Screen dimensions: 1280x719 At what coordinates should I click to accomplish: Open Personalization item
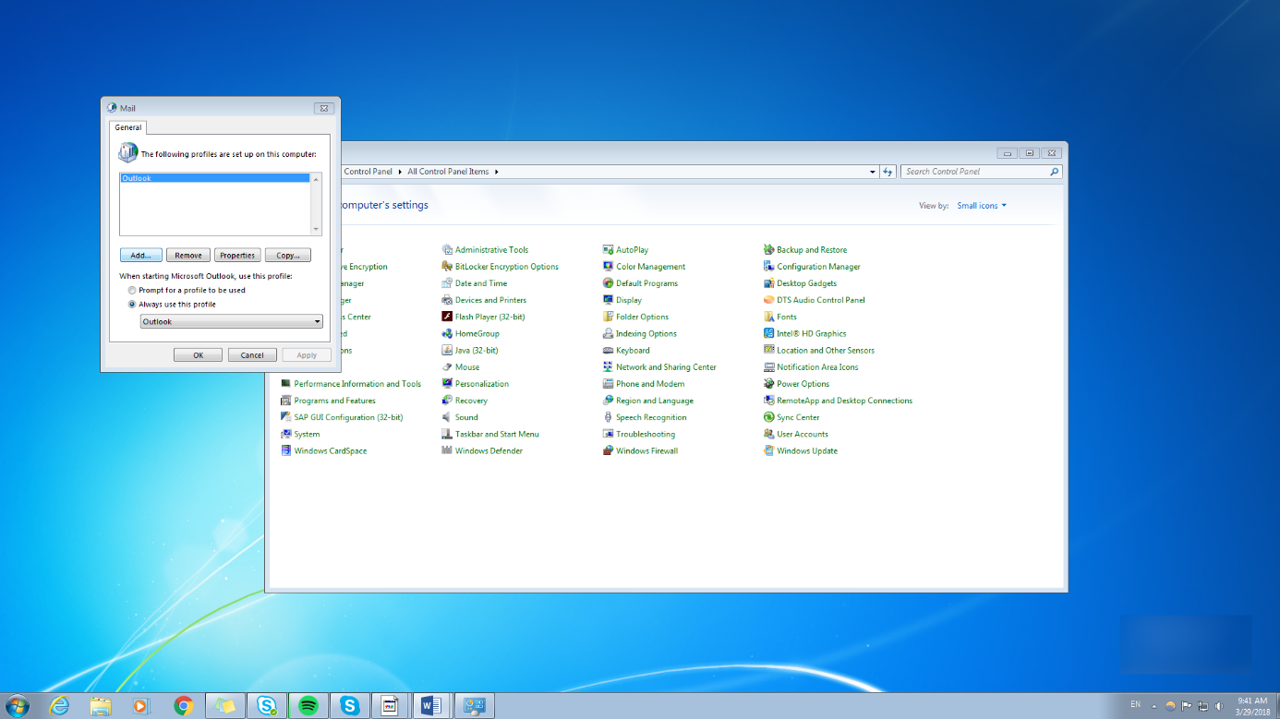tap(475, 384)
